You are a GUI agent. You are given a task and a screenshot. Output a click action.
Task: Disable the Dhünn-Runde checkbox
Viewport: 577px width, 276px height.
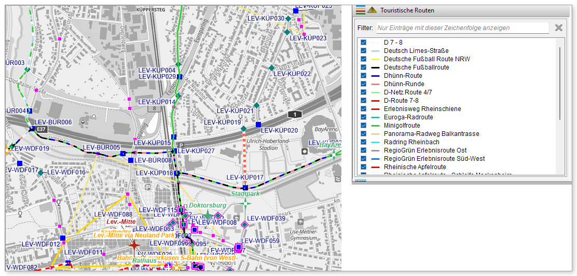364,84
